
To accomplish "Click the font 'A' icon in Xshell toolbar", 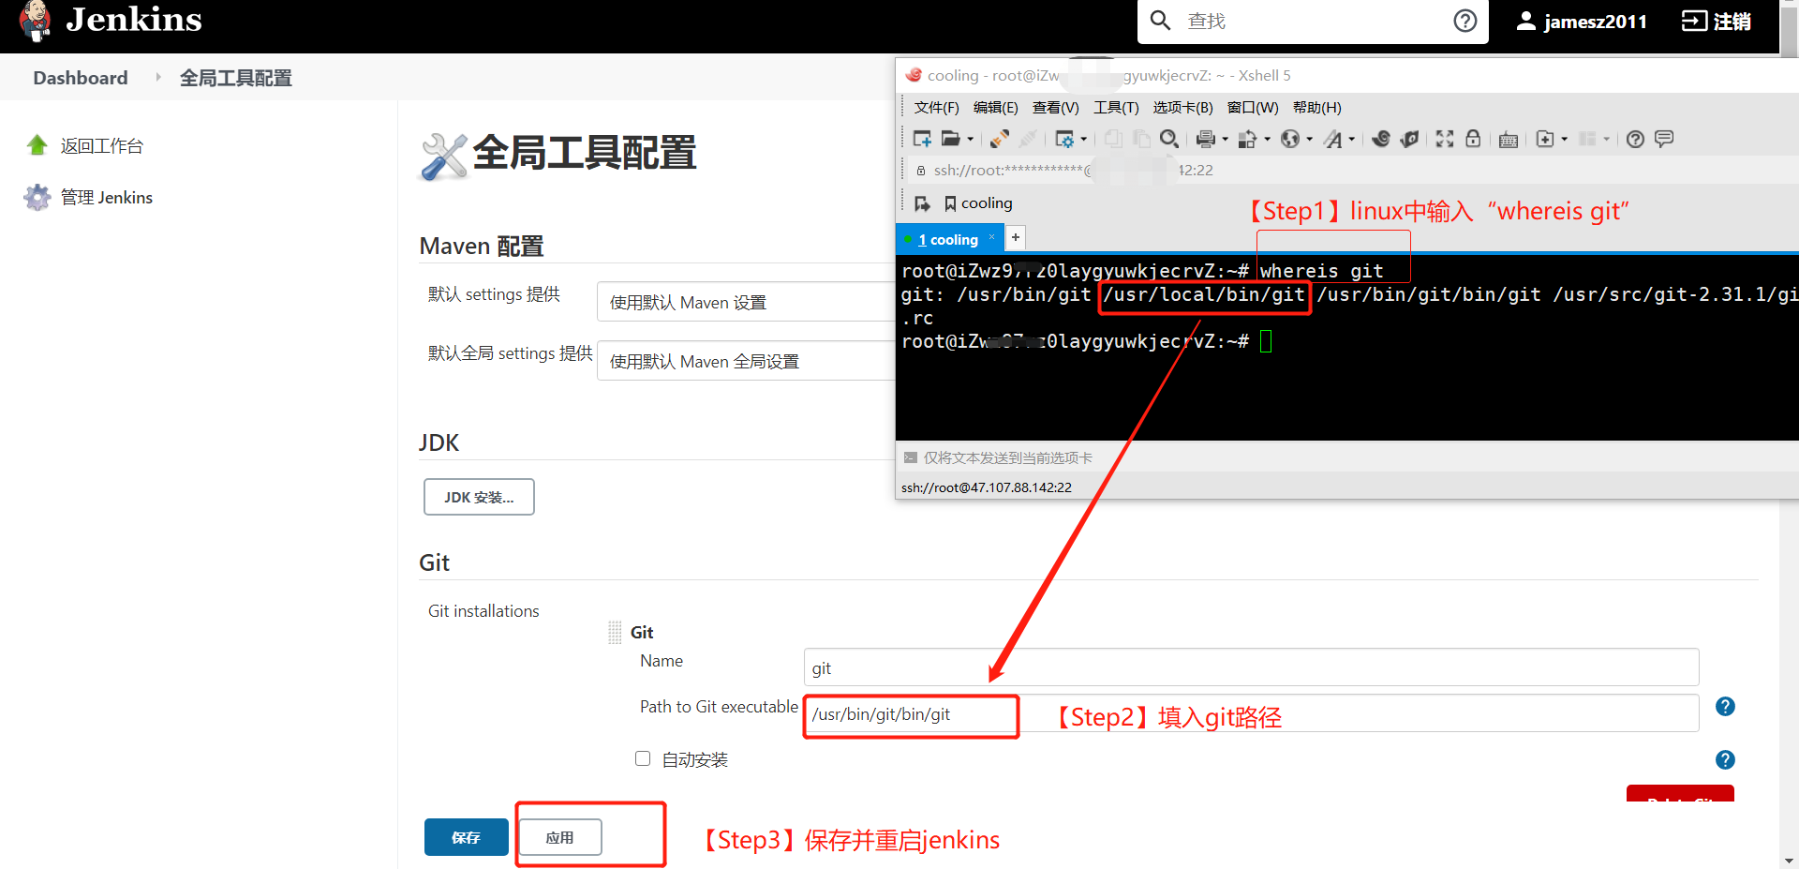I will point(1333,139).
